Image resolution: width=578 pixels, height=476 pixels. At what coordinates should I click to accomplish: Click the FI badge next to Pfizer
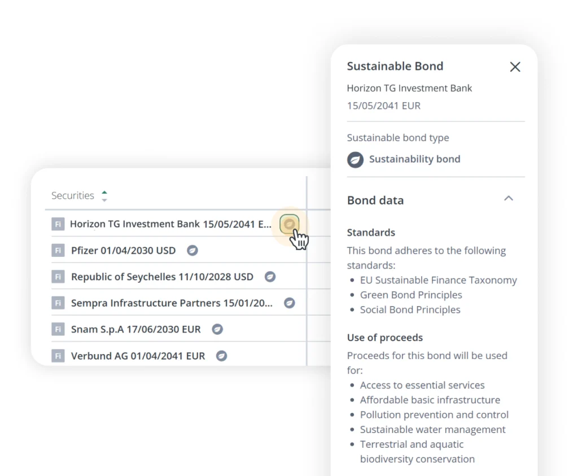click(58, 250)
